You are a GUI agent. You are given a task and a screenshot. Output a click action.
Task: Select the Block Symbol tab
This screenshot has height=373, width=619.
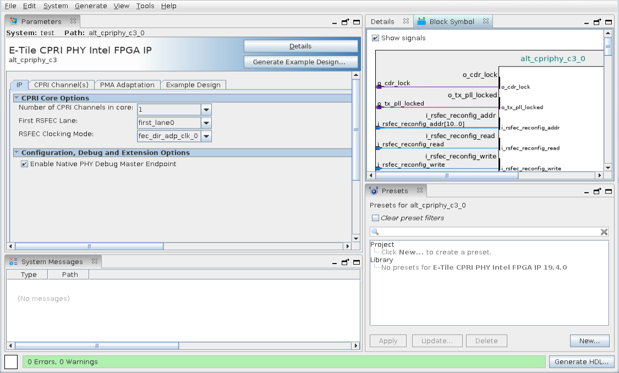452,21
